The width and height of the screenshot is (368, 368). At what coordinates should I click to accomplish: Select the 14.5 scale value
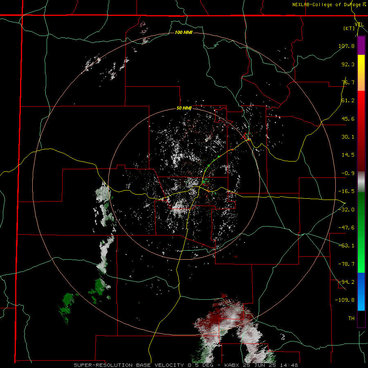(348, 155)
